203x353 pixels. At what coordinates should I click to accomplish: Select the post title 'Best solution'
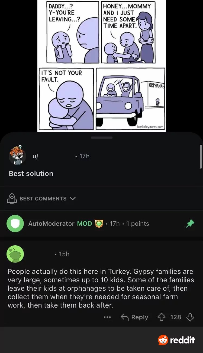click(31, 174)
